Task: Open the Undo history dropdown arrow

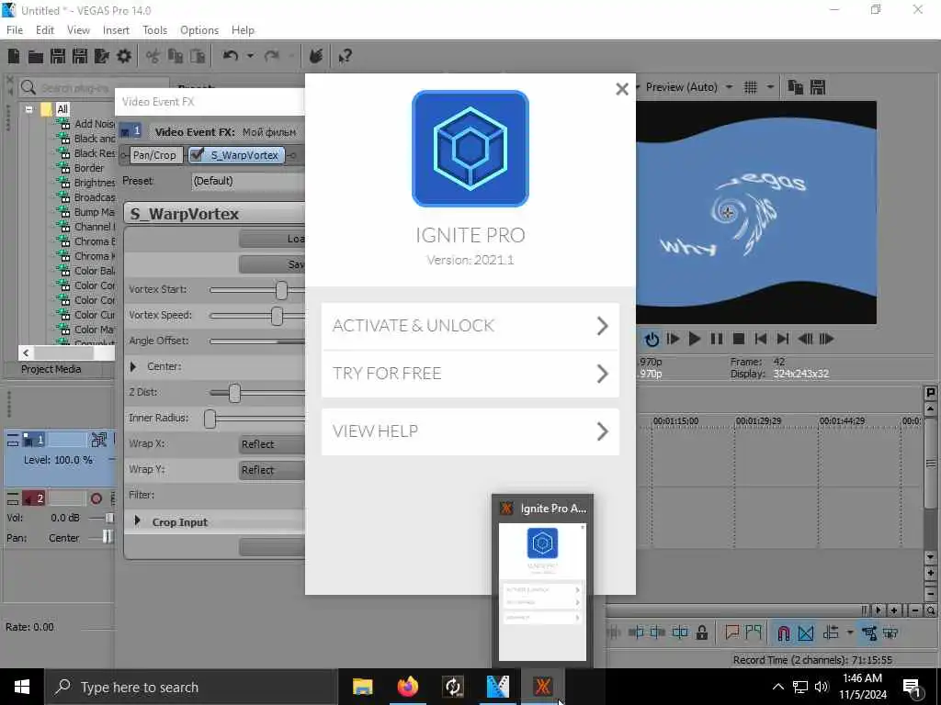Action: [x=250, y=56]
